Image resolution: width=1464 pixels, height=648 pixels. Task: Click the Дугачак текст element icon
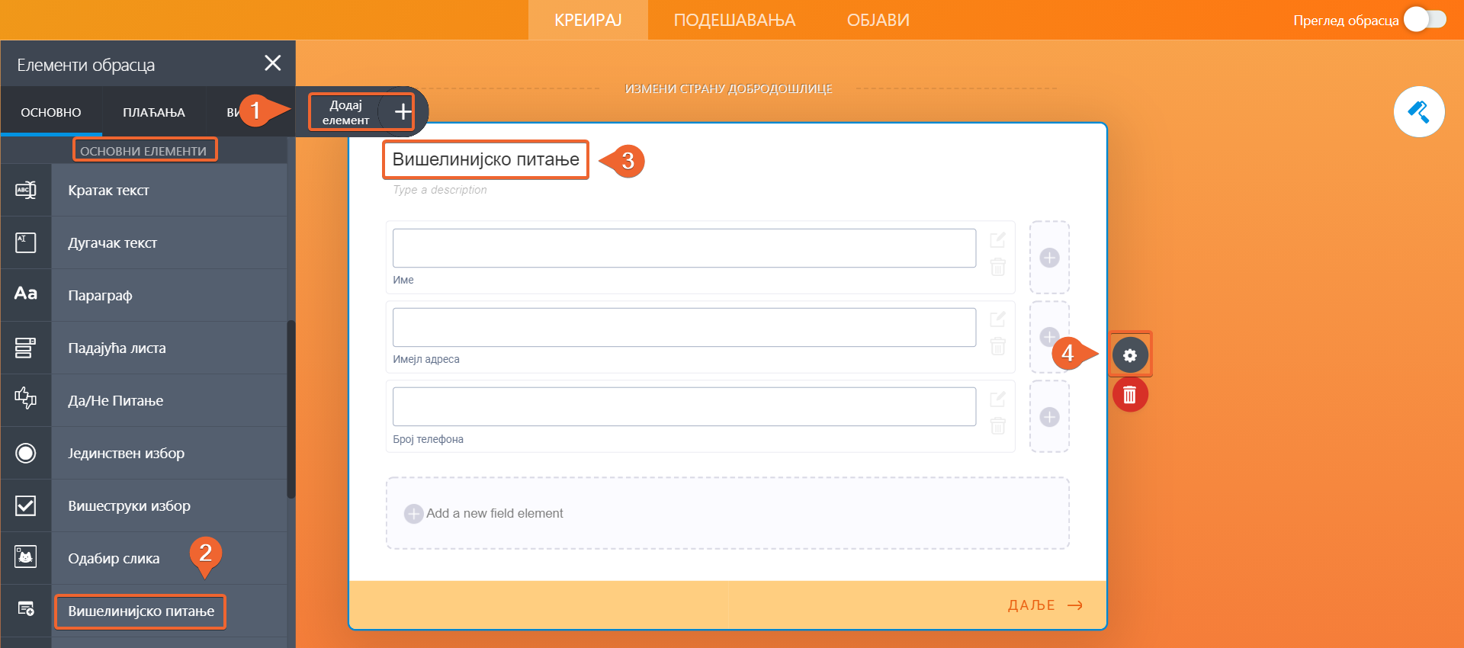(26, 242)
